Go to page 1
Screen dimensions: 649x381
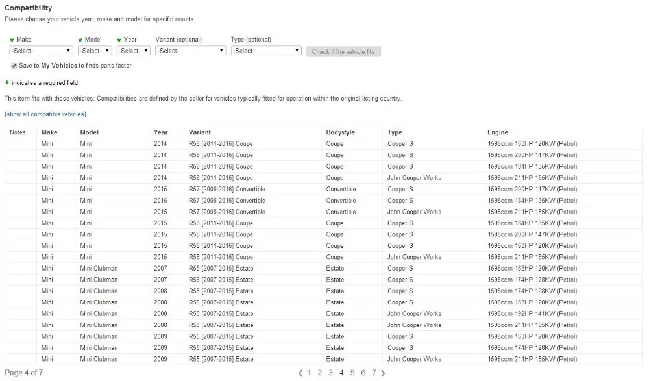[x=309, y=373]
